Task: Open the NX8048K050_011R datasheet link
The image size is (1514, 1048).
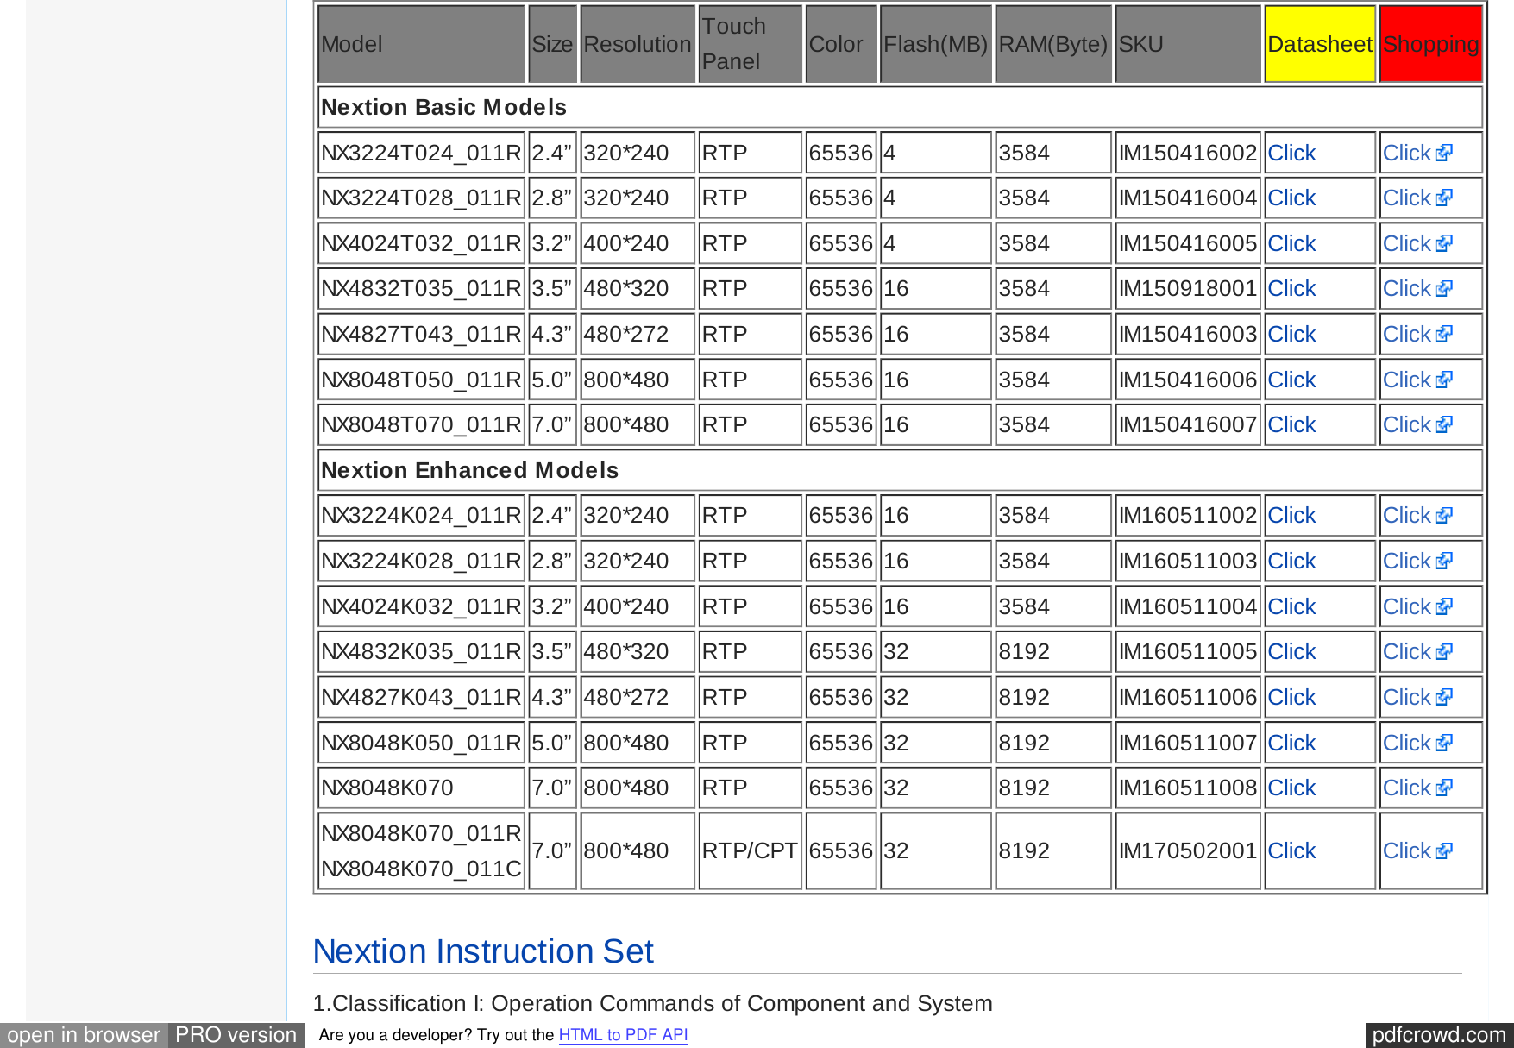Action: point(1291,742)
